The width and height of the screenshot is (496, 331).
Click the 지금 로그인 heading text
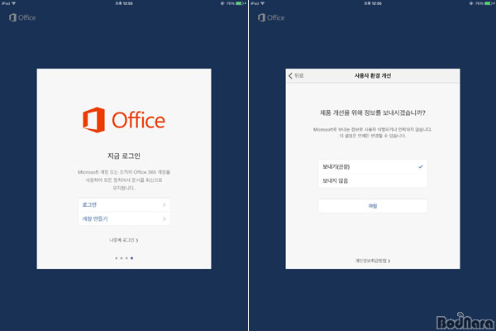[124, 156]
